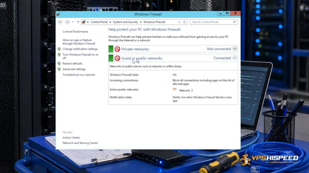Open Troubleshoot my network
The height and width of the screenshot is (173, 309).
[x=79, y=75]
